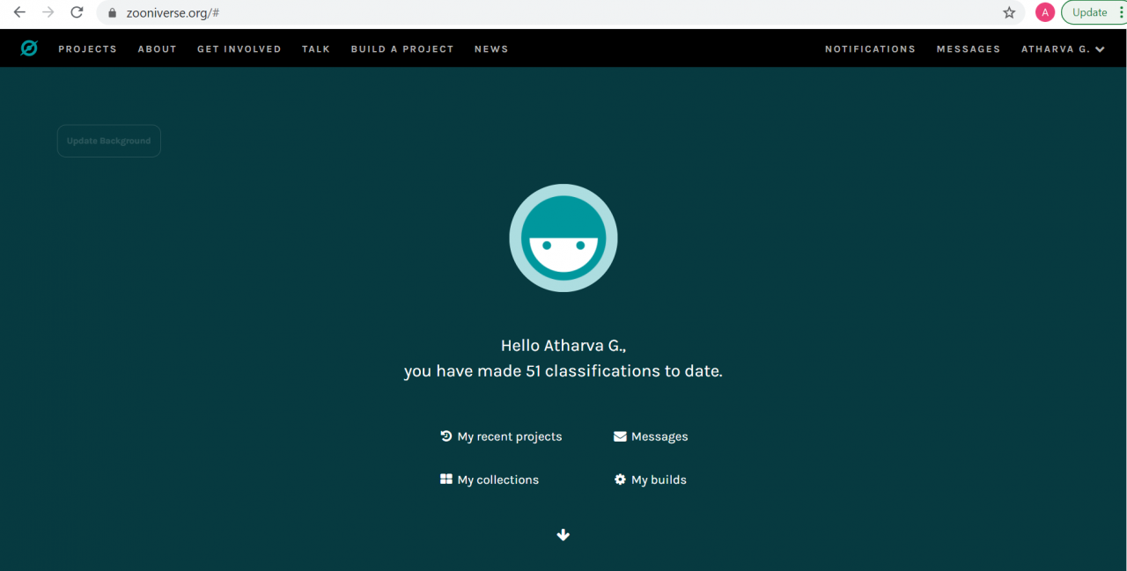This screenshot has width=1127, height=571.
Task: Open the Chrome profile avatar
Action: point(1045,12)
